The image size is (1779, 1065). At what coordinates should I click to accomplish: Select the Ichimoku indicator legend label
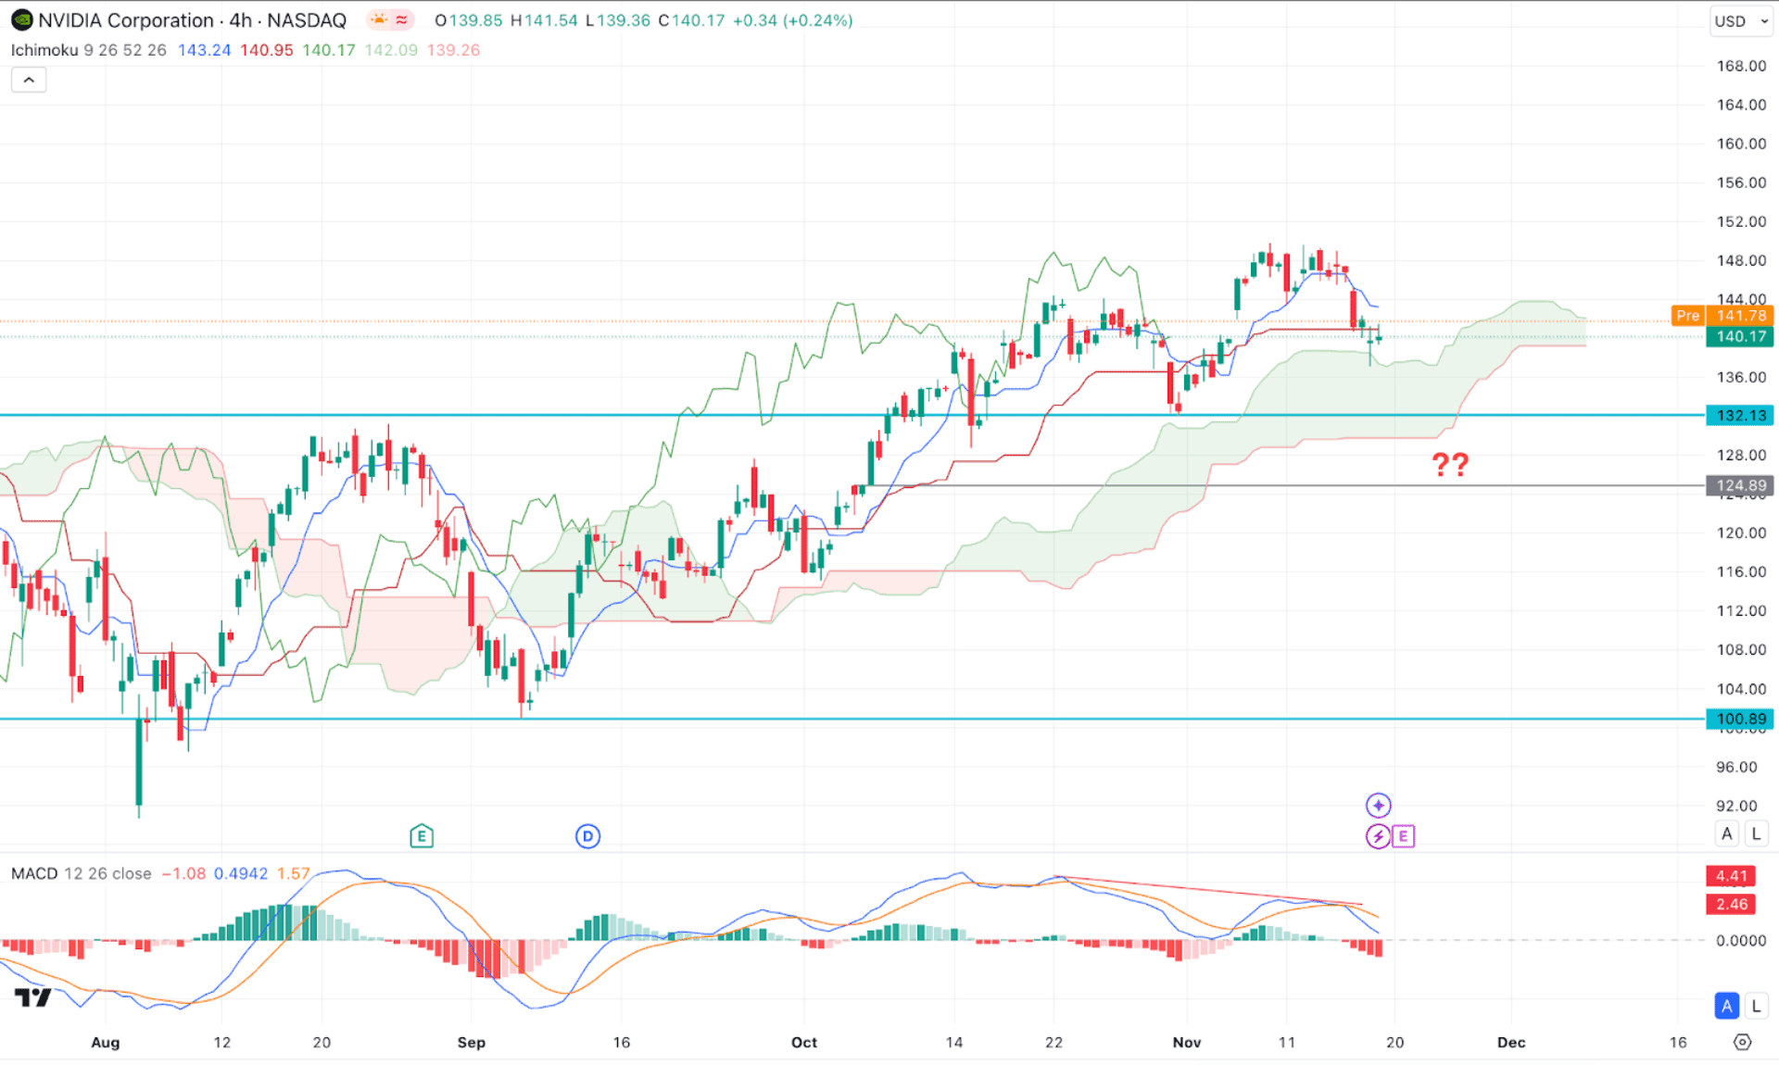click(44, 50)
